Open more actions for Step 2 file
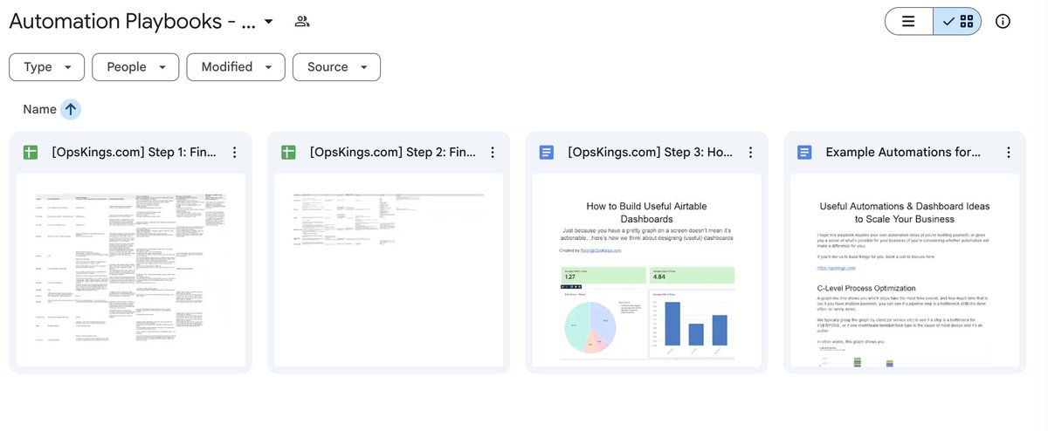Image resolution: width=1048 pixels, height=431 pixels. [x=493, y=153]
